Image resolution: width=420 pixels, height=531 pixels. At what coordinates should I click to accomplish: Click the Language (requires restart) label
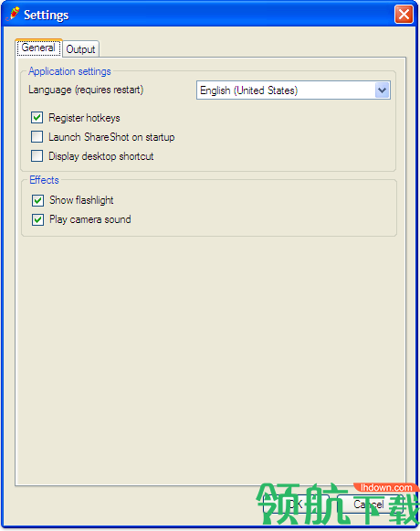tap(86, 90)
